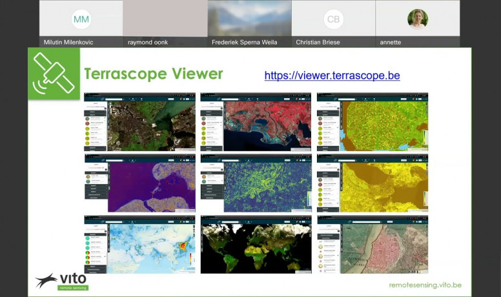Click raymond oonk name label
The image size is (501, 297).
tap(148, 42)
